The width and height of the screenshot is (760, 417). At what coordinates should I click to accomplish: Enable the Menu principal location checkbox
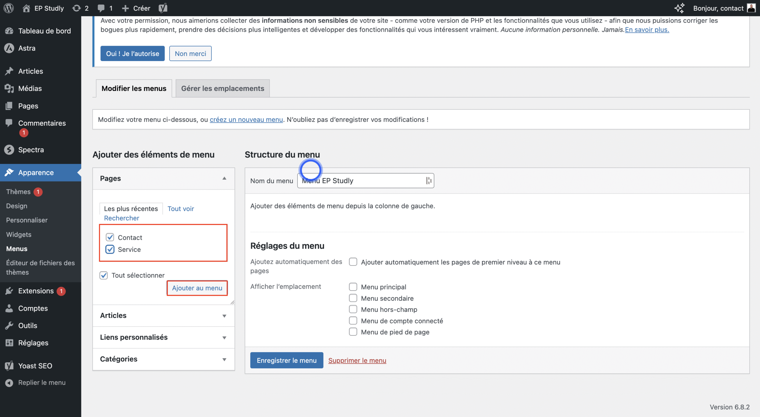(353, 287)
